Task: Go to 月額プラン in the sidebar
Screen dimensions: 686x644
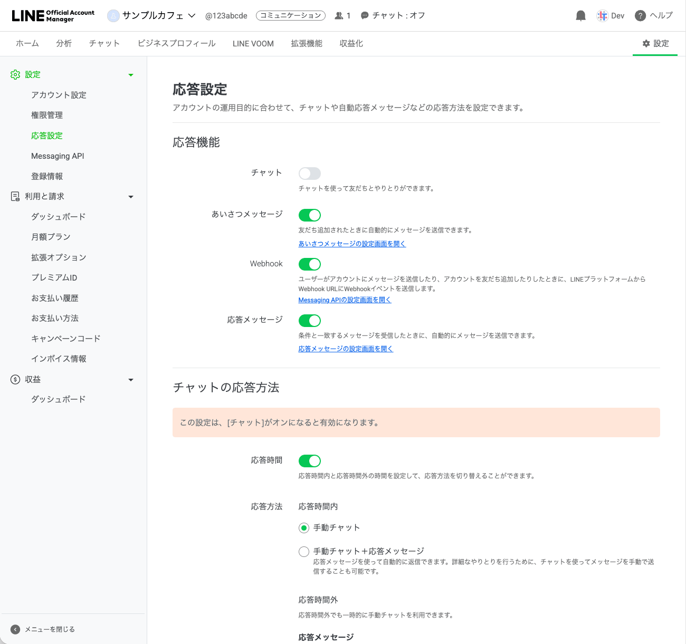Action: pos(51,237)
